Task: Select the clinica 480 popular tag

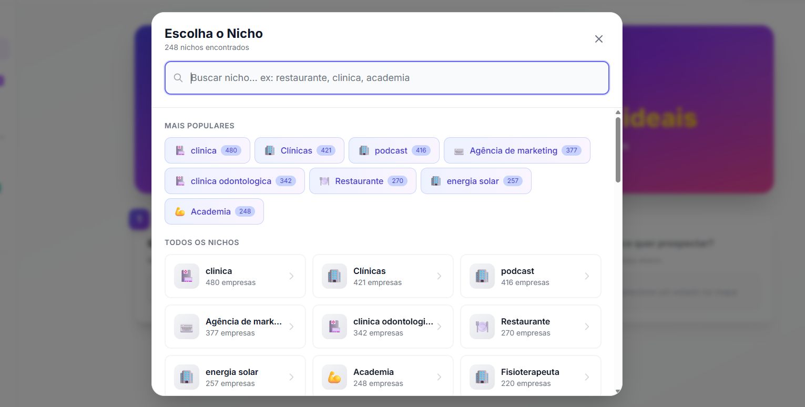Action: pyautogui.click(x=207, y=150)
